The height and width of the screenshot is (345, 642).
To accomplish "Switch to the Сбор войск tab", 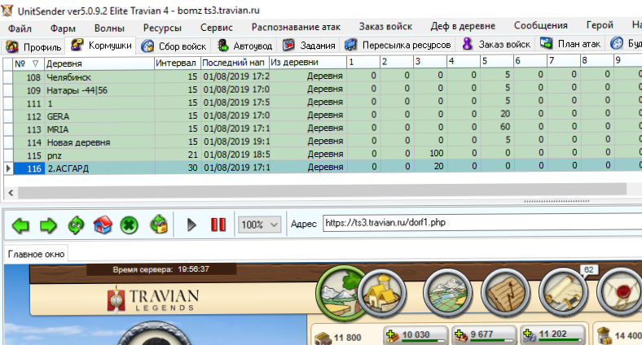I will pos(174,46).
